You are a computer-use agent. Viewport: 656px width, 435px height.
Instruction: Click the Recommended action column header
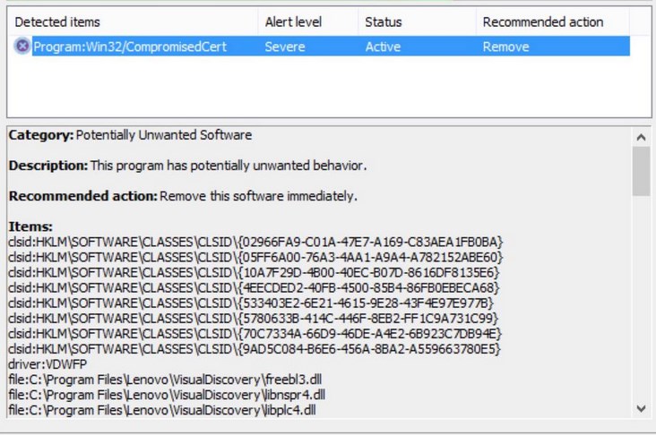click(543, 21)
